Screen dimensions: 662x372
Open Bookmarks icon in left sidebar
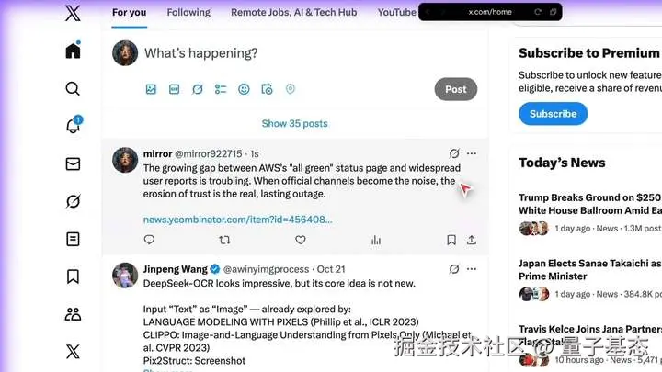(73, 276)
